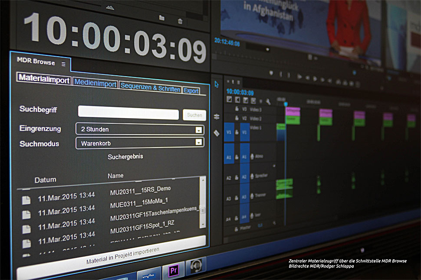Select the first magenta clip on Video 3
Viewport: 421px width, 280px height.
(x=293, y=111)
